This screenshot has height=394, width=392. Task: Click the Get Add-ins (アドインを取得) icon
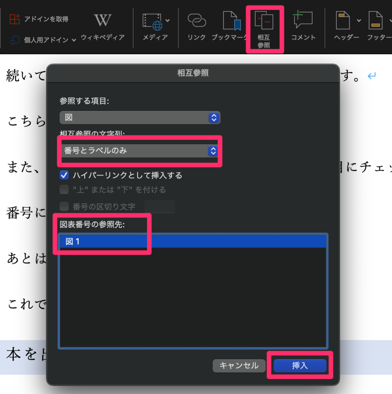[15, 19]
